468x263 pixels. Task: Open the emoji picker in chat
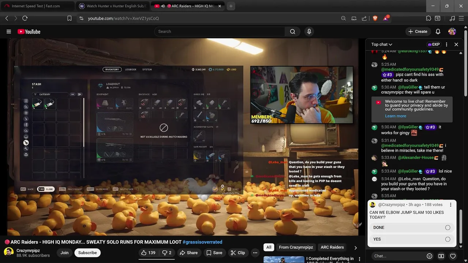point(430,256)
